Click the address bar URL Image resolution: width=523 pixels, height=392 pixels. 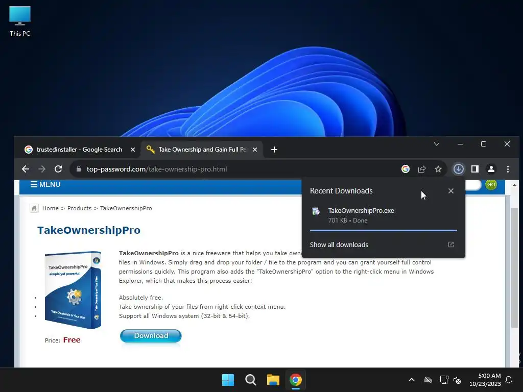[156, 169]
